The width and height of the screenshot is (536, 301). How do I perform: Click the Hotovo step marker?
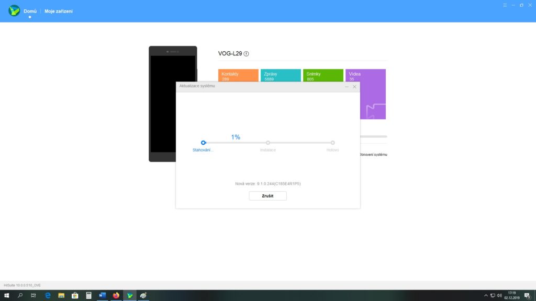tap(332, 143)
